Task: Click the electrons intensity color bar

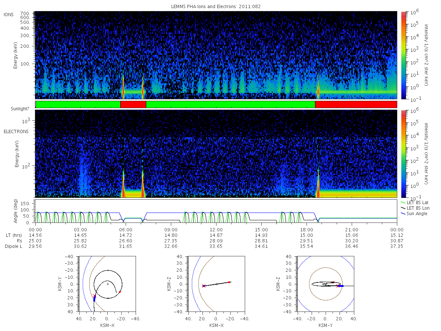Action: click(403, 154)
